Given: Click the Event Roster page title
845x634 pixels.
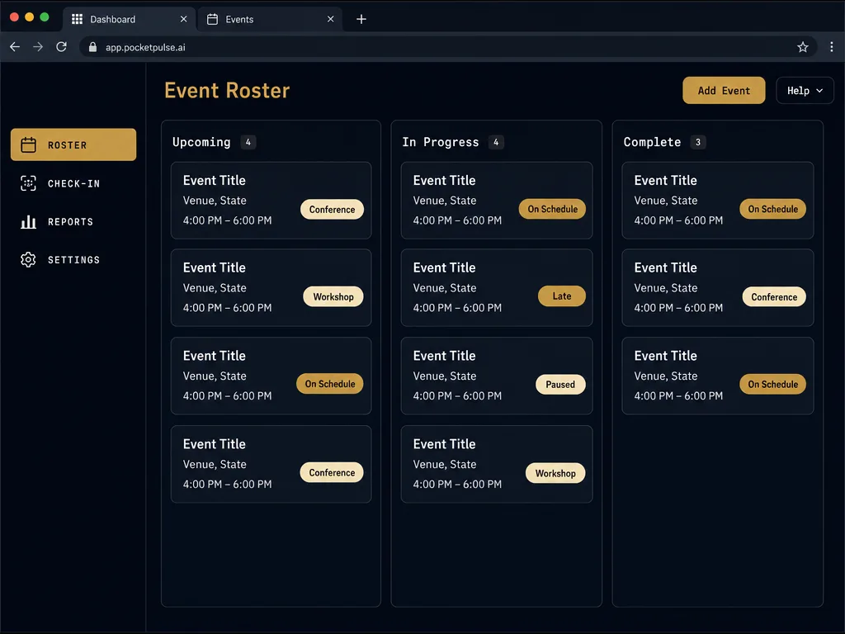Looking at the screenshot, I should (x=227, y=90).
